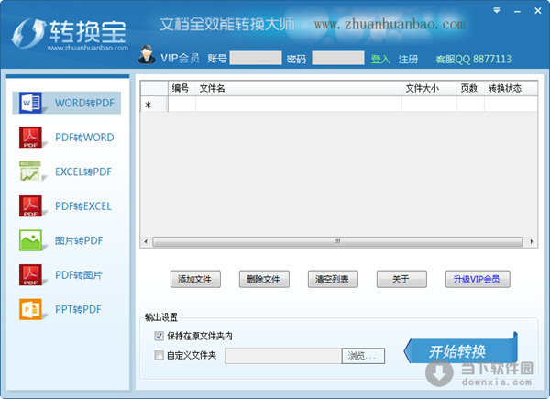
Task: Close the 转换宝 window
Action: coord(538,11)
